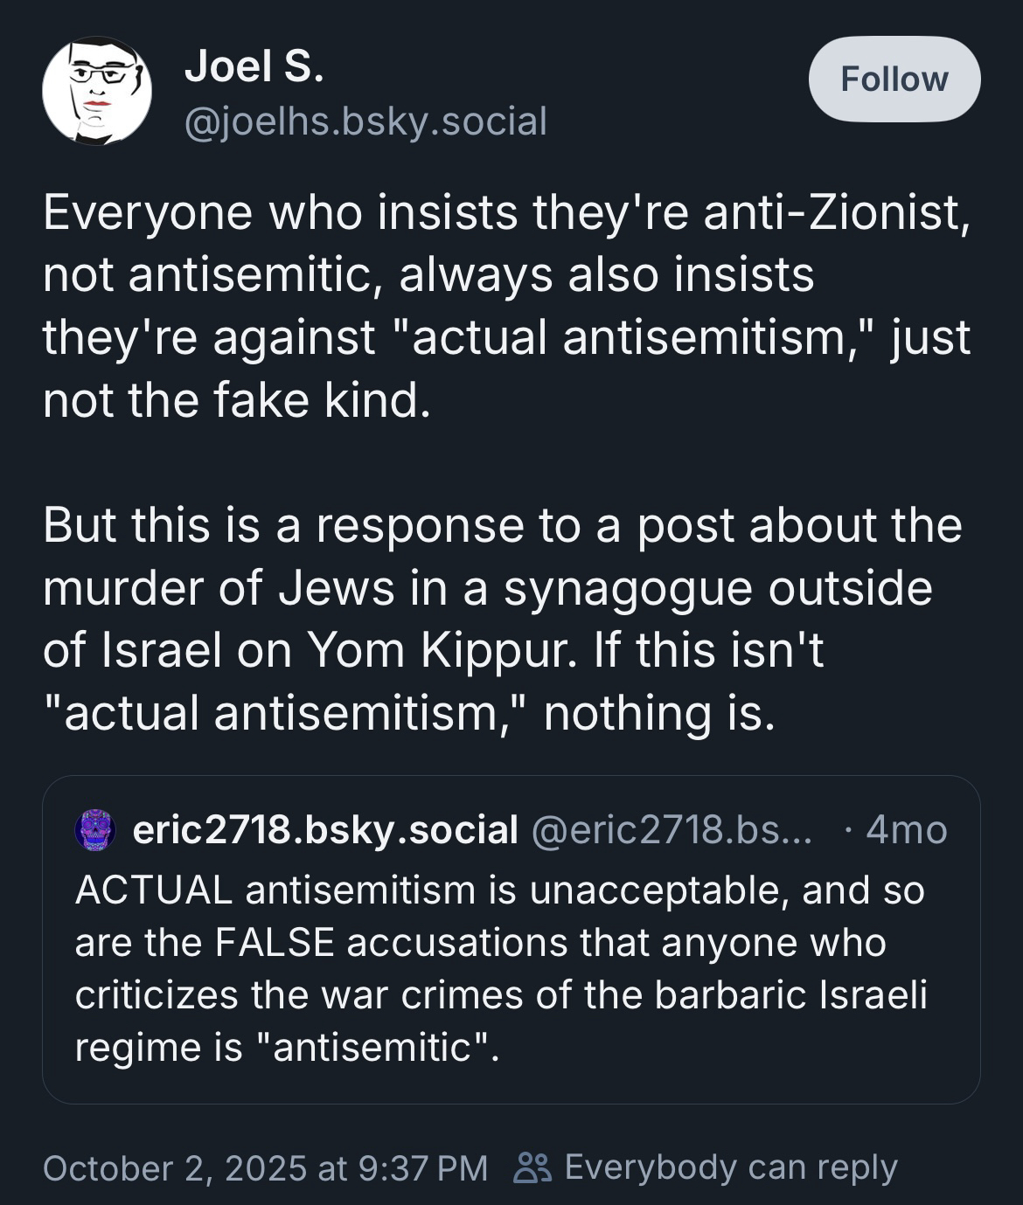Screen dimensions: 1023x1205
Task: Click the truncated @eric2718.bs... handle
Action: click(x=672, y=830)
